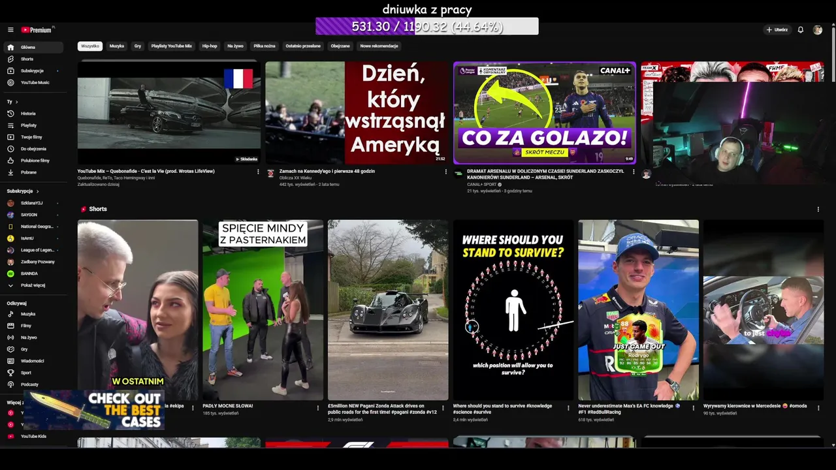Screen dimensions: 836x470
Task: Open Gry under Odkrywaj
Action: coord(34,349)
